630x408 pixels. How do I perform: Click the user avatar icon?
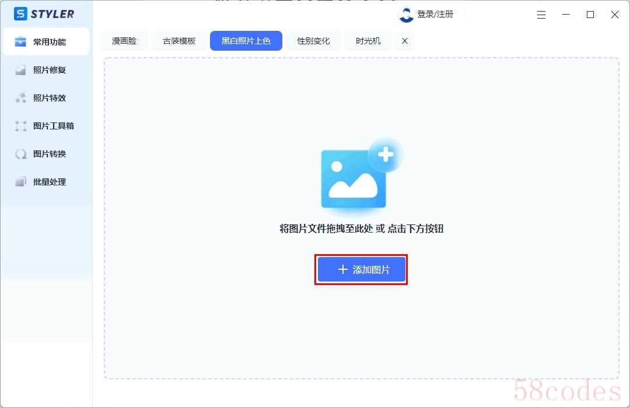click(x=406, y=15)
